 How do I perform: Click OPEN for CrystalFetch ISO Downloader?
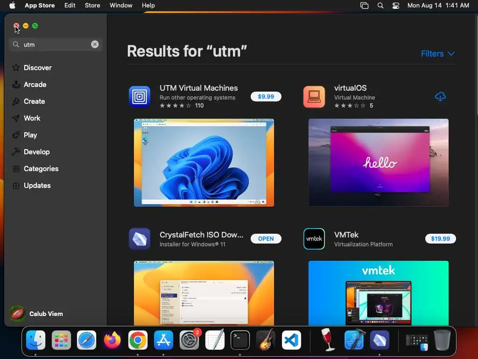coord(266,239)
